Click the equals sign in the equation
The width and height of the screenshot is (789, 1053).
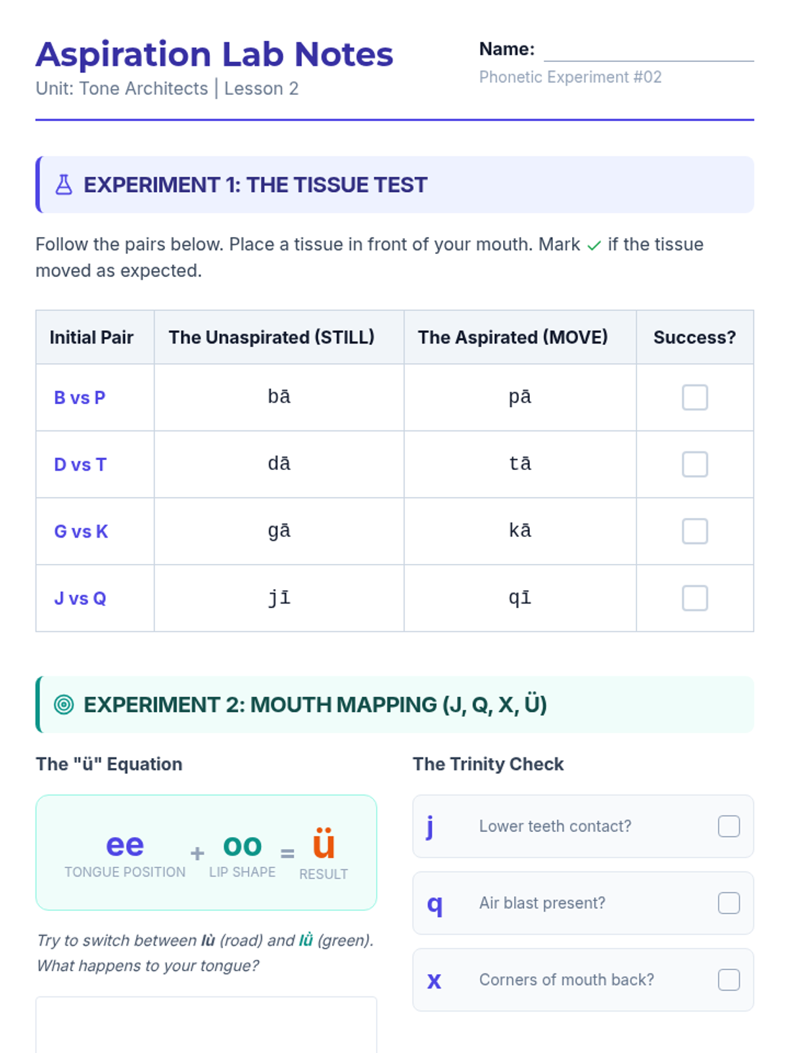(287, 854)
